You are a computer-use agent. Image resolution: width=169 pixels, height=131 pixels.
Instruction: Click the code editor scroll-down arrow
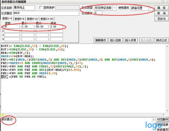(x=167, y=111)
